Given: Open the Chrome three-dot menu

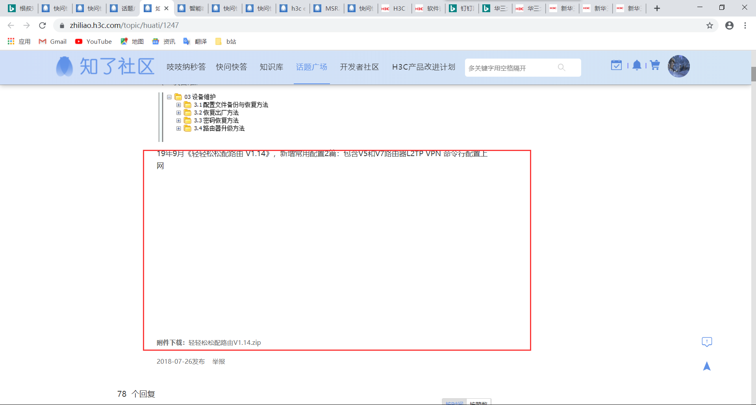Looking at the screenshot, I should tap(745, 26).
